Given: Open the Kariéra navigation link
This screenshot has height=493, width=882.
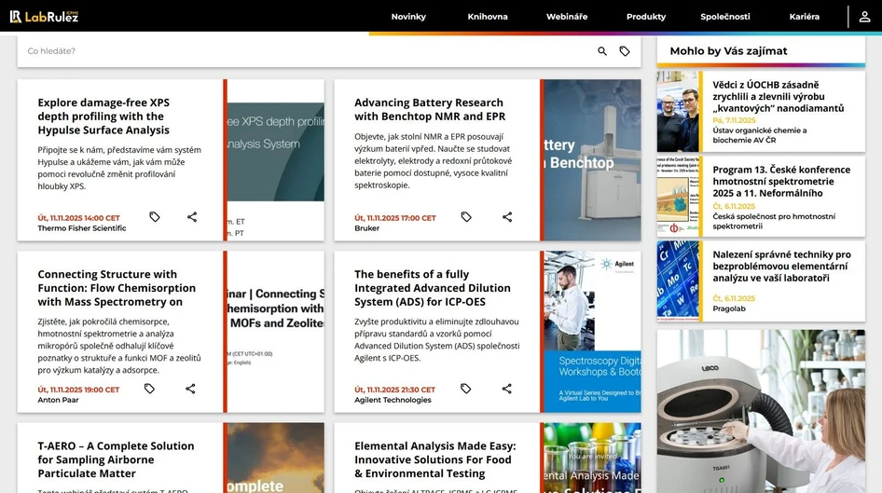Looking at the screenshot, I should click(x=804, y=17).
